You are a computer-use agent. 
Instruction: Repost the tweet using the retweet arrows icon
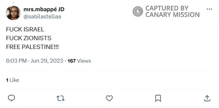click(60, 98)
